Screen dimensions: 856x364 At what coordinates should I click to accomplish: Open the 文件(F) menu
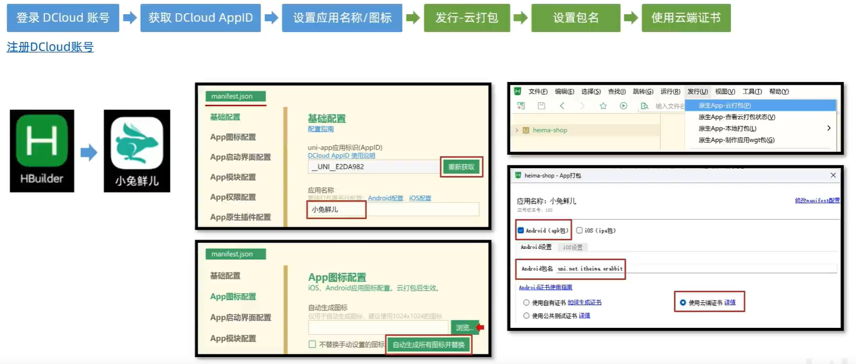[538, 92]
